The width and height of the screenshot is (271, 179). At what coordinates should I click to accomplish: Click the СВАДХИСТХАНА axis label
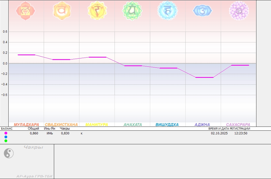pyautogui.click(x=61, y=125)
